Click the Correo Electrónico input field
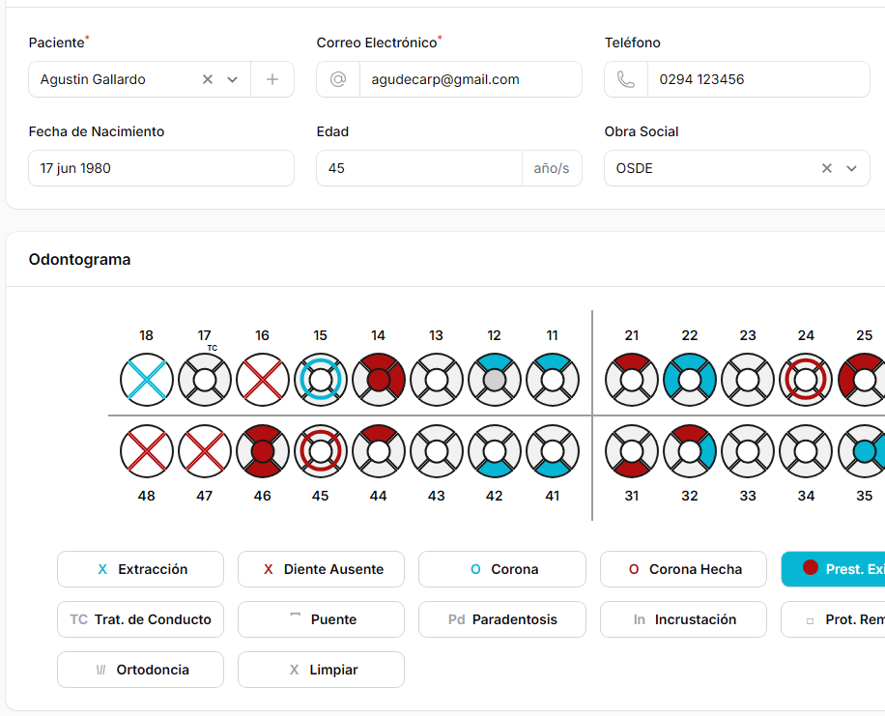This screenshot has width=885, height=716. click(470, 80)
